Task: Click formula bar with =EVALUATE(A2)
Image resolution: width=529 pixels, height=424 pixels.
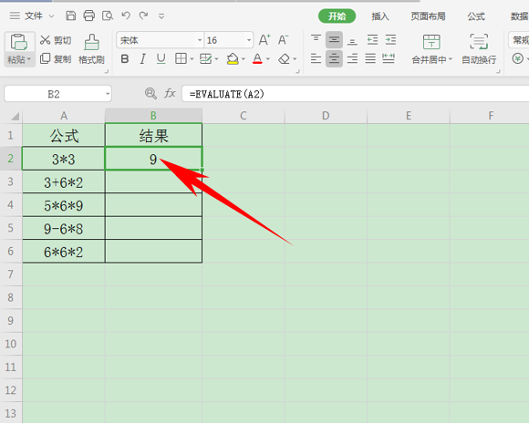Action: coord(356,93)
